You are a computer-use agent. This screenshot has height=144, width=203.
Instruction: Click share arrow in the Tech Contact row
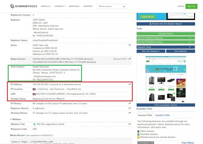130,68
